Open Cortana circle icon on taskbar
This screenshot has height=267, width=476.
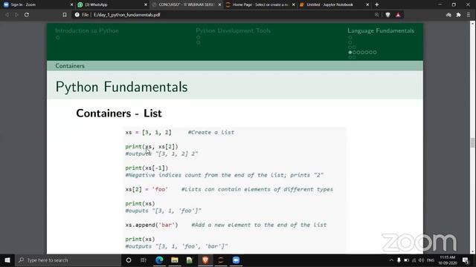click(129, 260)
